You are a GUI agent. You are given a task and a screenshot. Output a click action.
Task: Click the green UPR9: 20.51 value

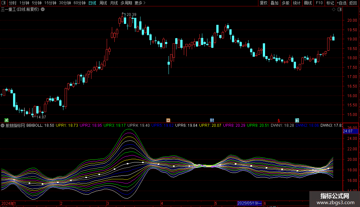pyautogui.click(x=258, y=125)
